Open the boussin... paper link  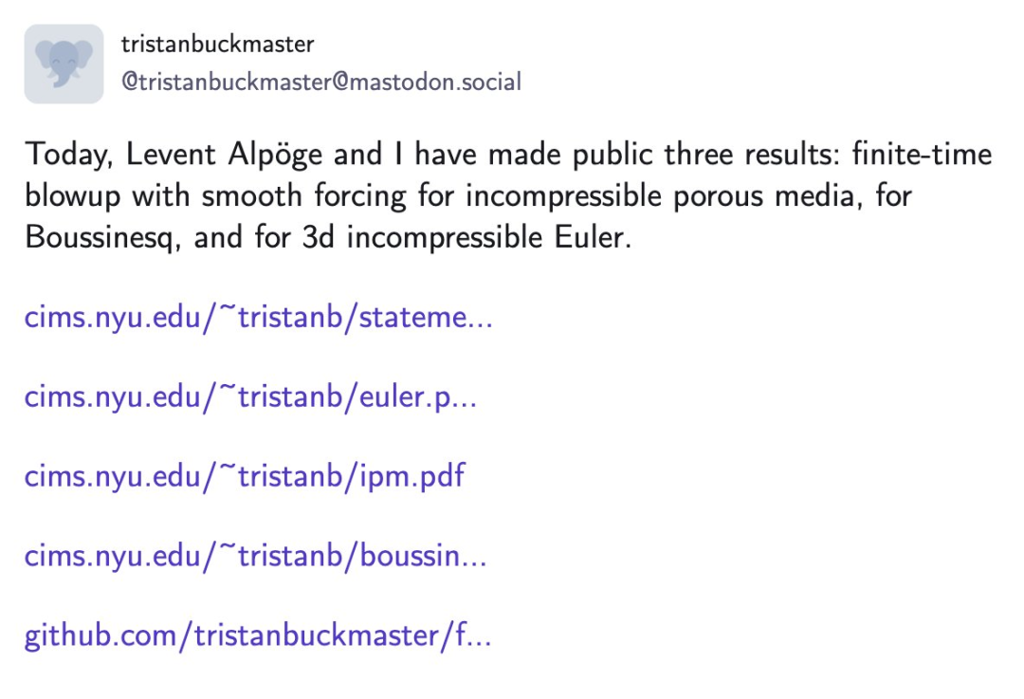pyautogui.click(x=256, y=557)
